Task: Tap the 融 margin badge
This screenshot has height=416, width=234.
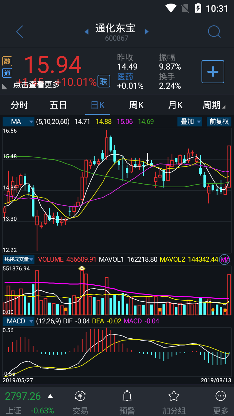Action: (x=7, y=61)
